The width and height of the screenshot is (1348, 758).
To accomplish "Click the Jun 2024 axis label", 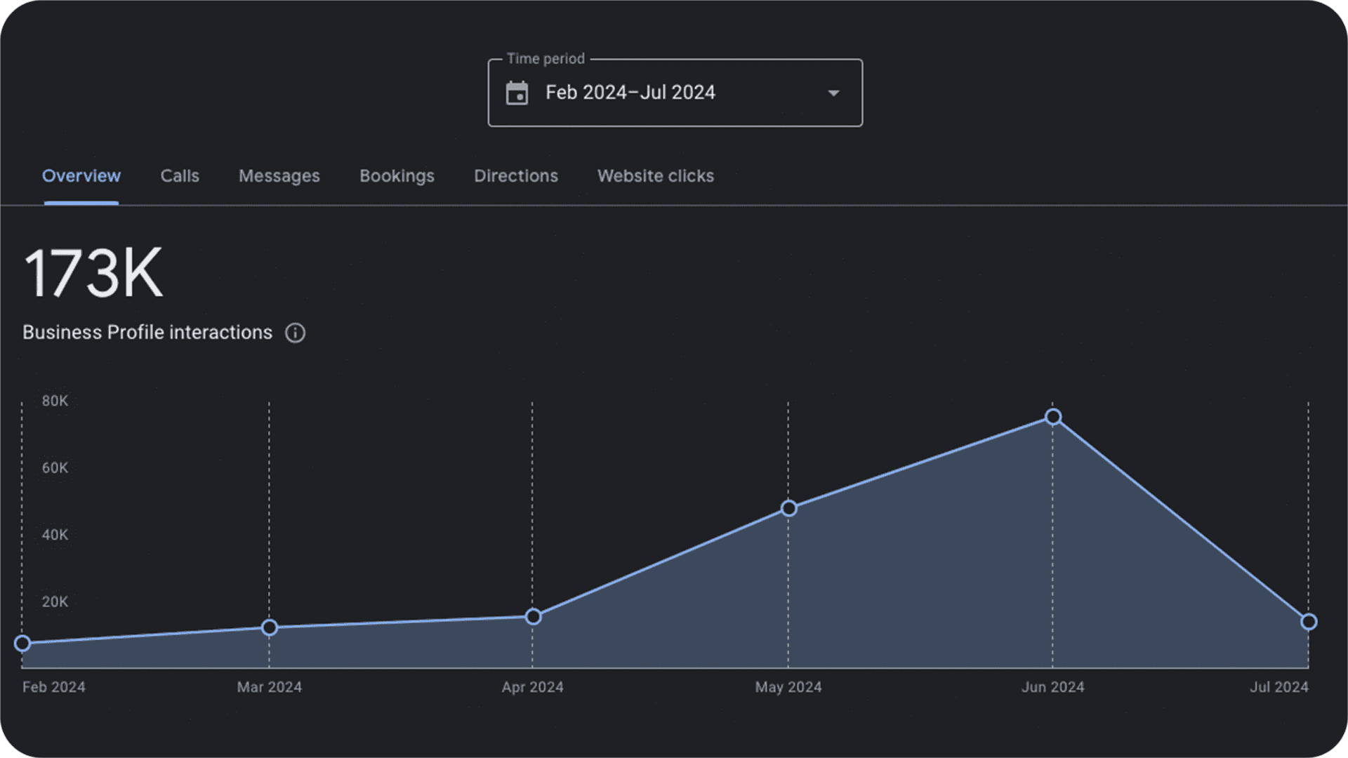I will (x=1052, y=687).
